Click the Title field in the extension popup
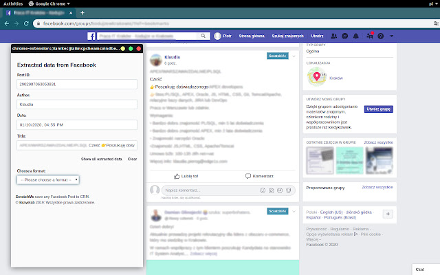 (77, 145)
